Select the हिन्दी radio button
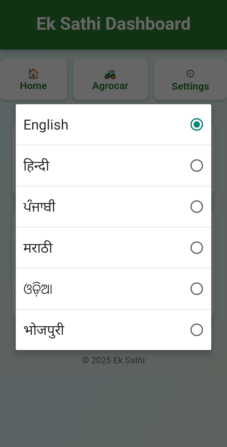The width and height of the screenshot is (227, 447). [197, 166]
